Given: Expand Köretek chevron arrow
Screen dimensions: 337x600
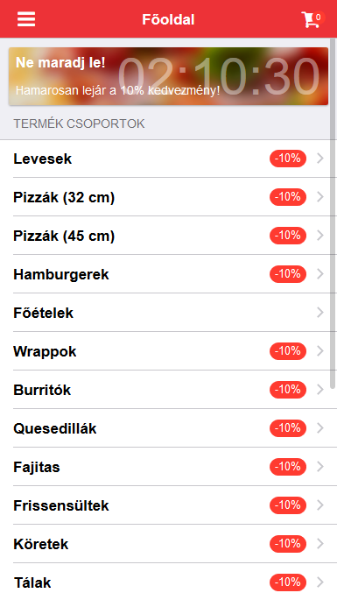Looking at the screenshot, I should point(320,543).
